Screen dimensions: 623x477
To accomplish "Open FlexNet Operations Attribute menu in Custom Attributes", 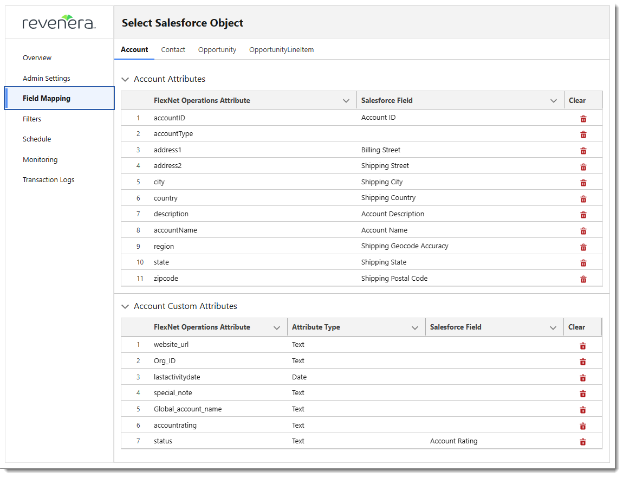I will [277, 327].
